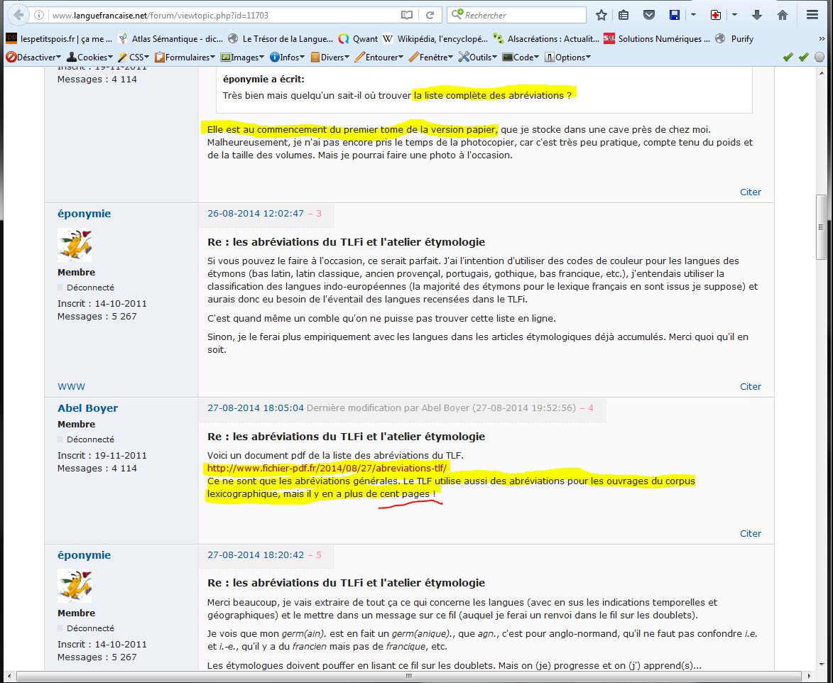The width and height of the screenshot is (833, 683).
Task: Open the Outils toolbar menu
Action: pos(479,58)
